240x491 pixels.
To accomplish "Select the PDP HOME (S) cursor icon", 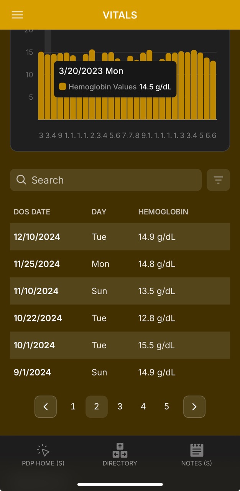I will pos(43,450).
